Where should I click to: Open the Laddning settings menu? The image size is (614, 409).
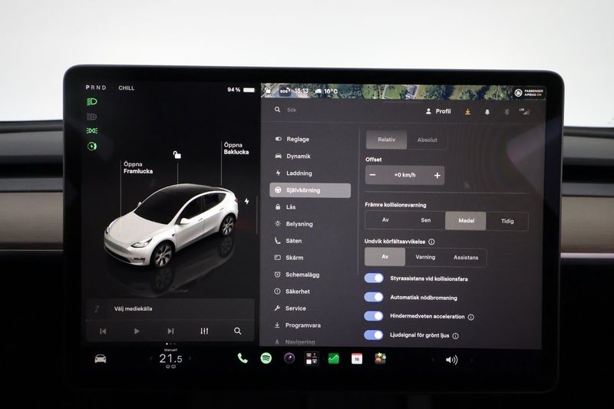click(x=293, y=173)
